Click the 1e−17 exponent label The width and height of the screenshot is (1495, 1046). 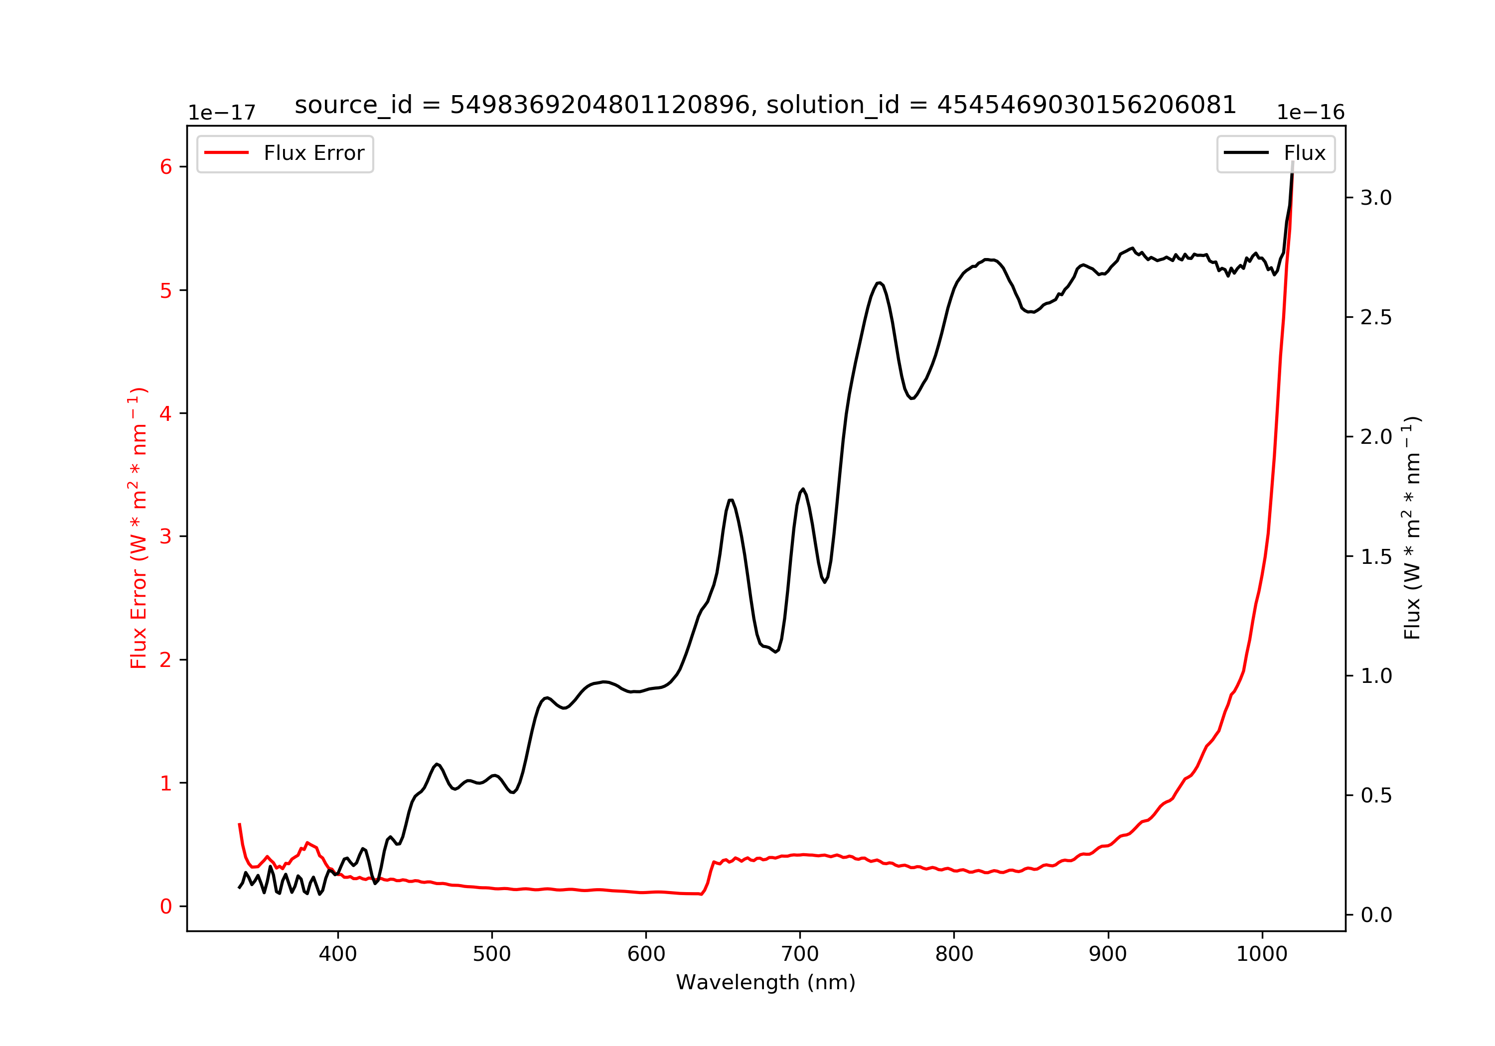221,113
